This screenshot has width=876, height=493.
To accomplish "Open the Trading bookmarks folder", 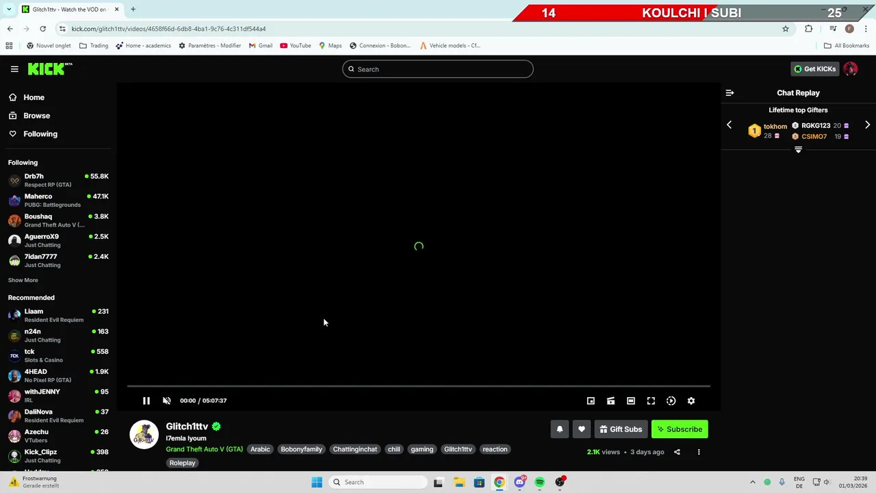I will tap(94, 46).
